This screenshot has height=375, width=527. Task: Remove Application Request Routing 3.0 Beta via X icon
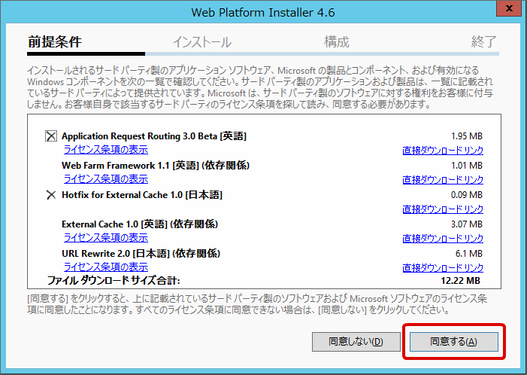point(51,136)
